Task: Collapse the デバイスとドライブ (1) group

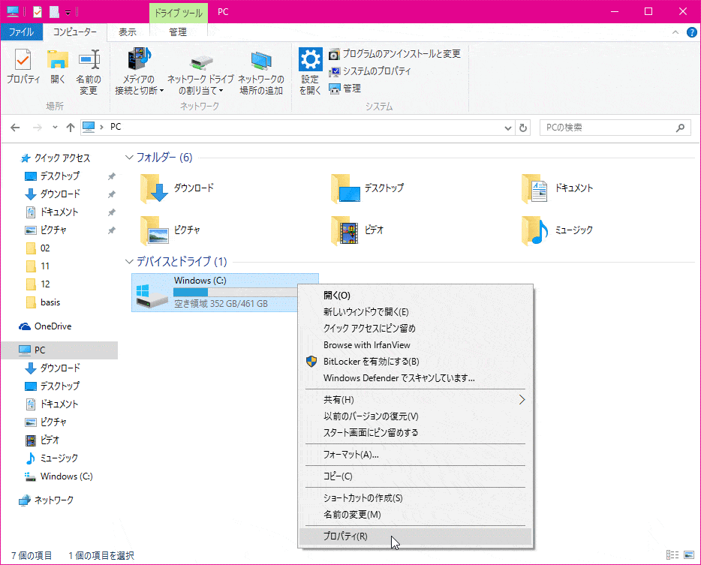Action: [x=129, y=262]
